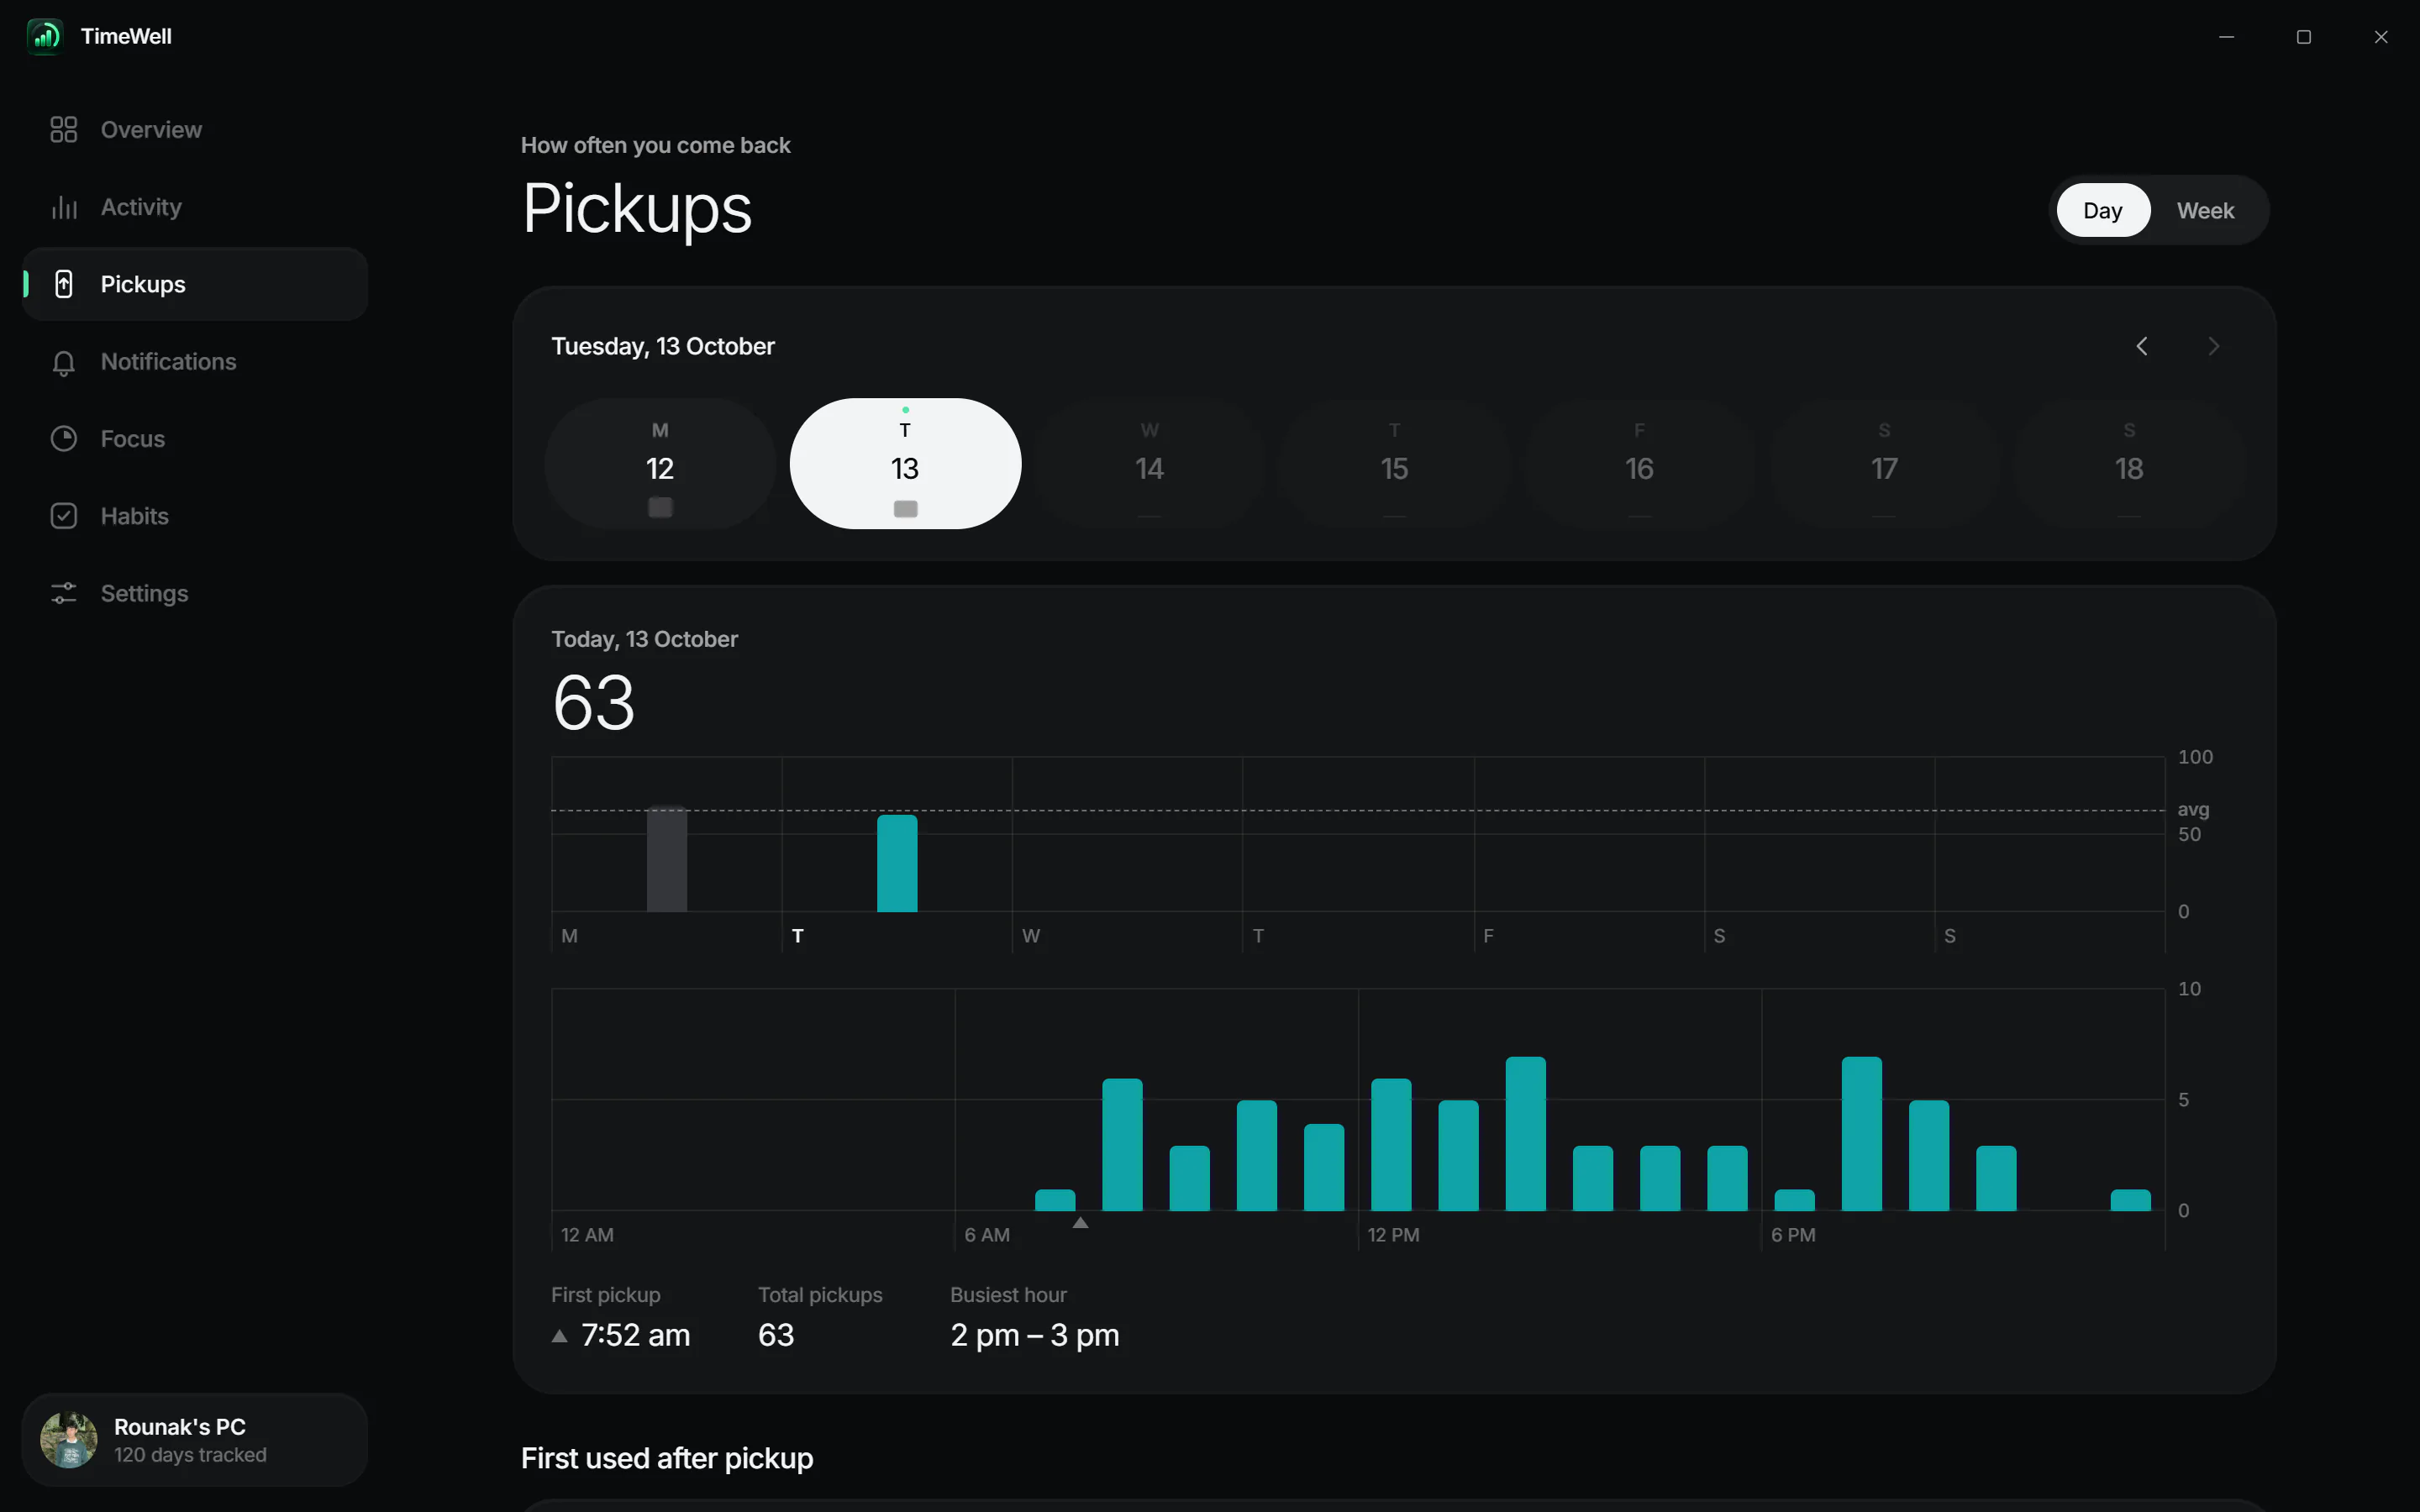Switch to the Focus section
Viewport: 2420px width, 1512px height.
(x=195, y=439)
